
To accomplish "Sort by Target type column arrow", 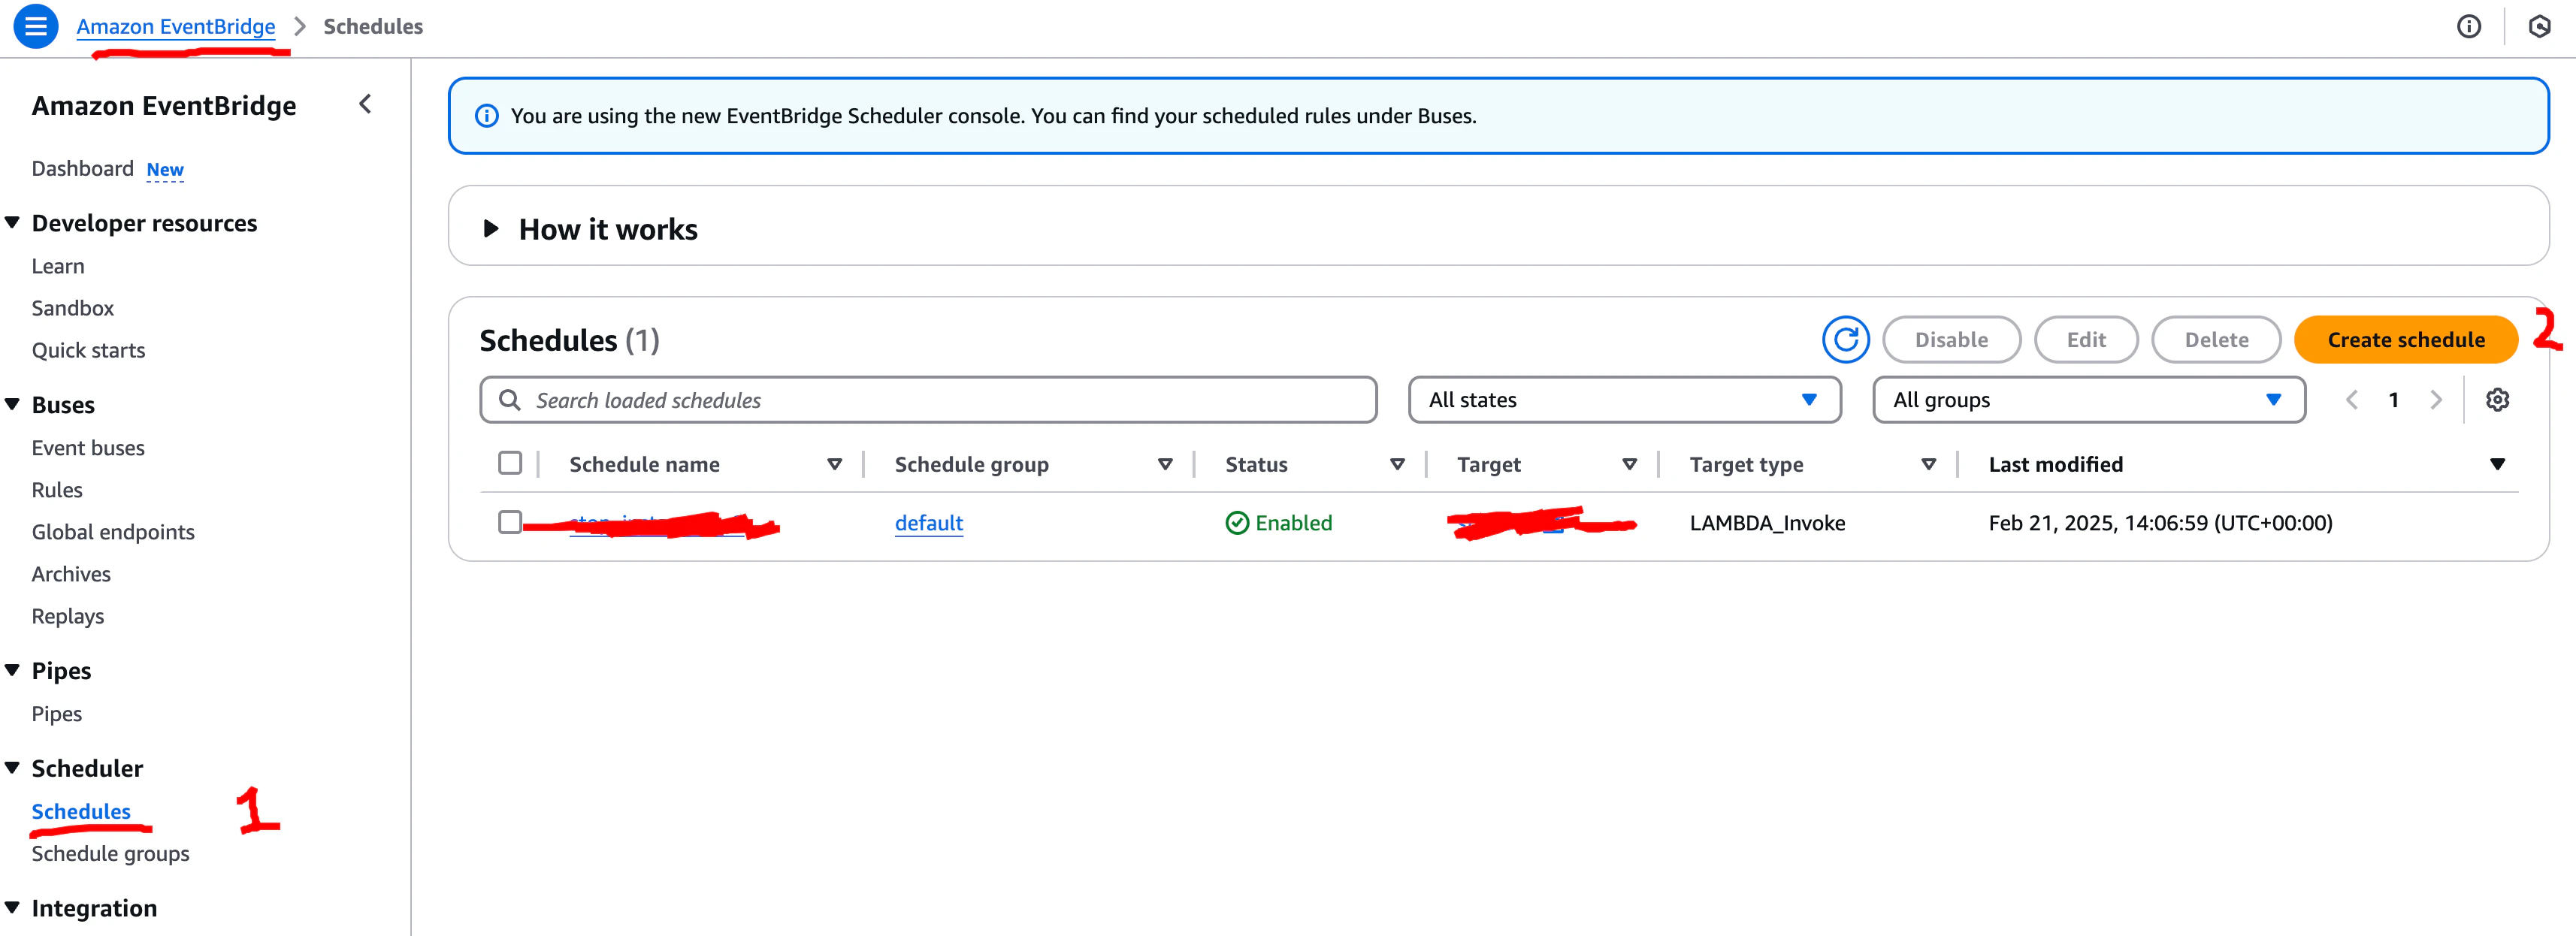I will (x=1929, y=464).
